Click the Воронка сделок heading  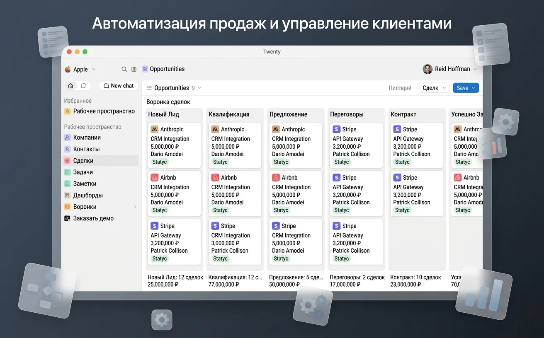point(168,102)
